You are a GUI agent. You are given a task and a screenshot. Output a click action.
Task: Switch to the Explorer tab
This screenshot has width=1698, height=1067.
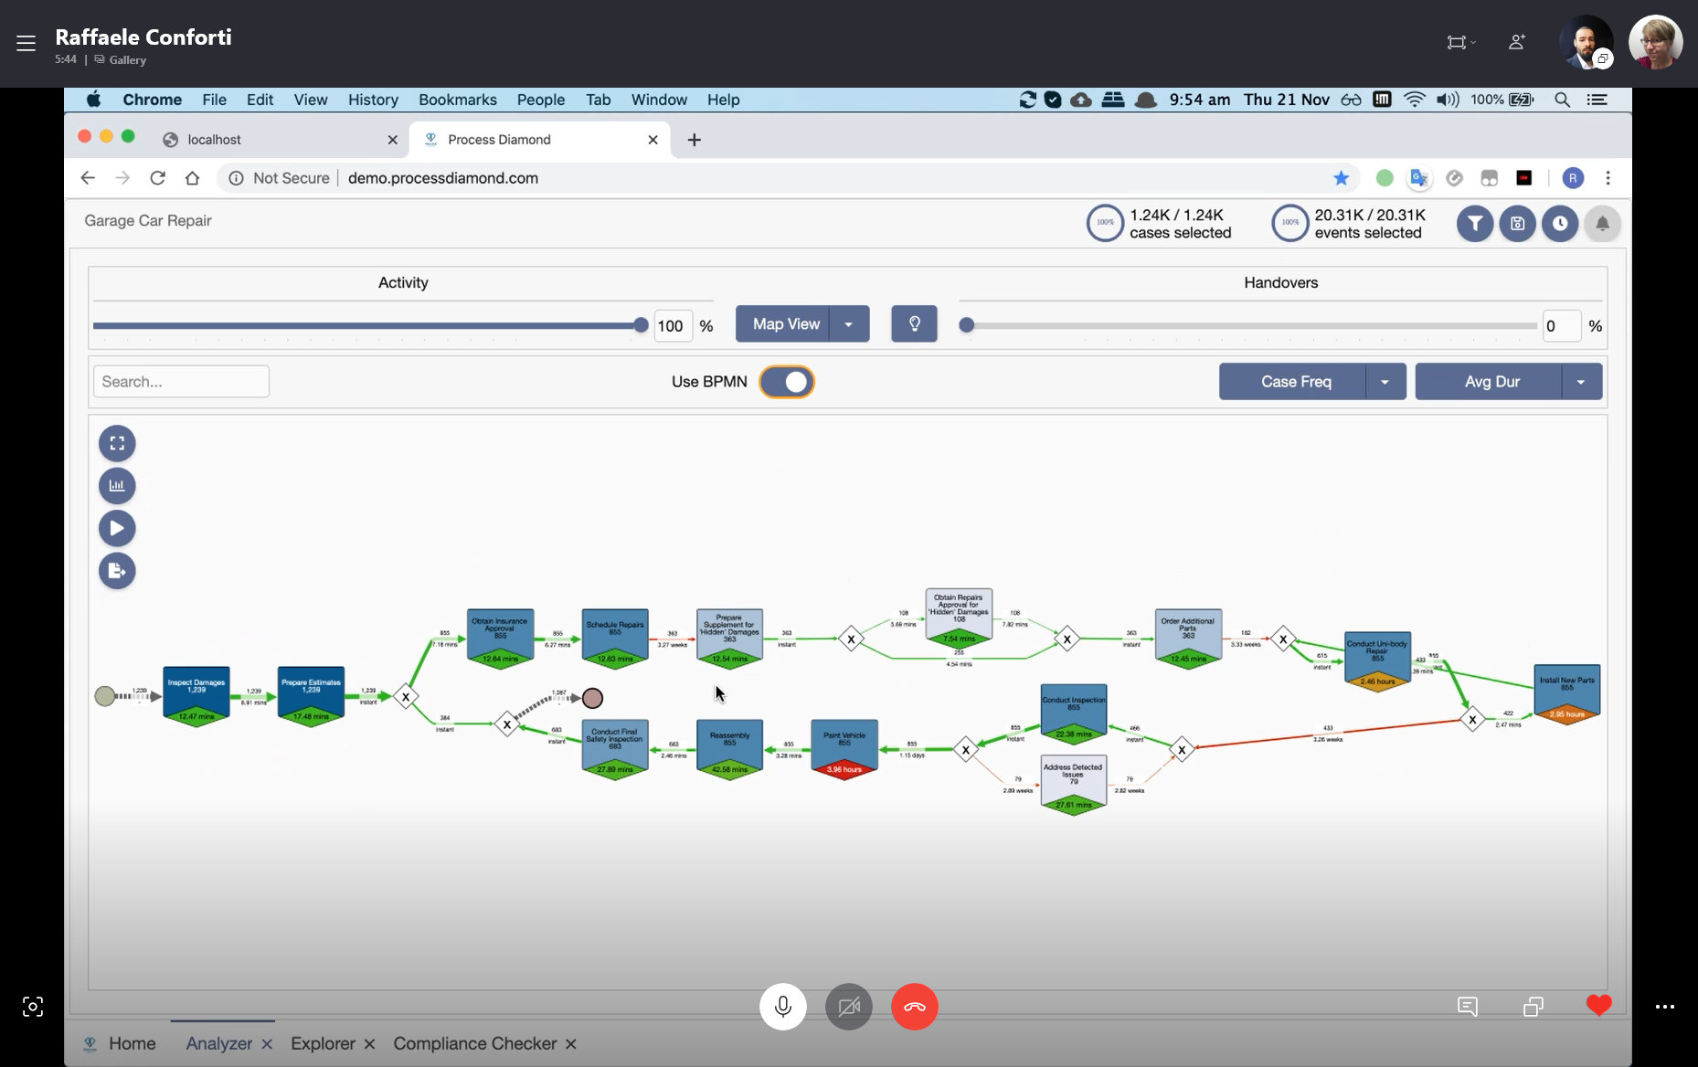(x=323, y=1043)
